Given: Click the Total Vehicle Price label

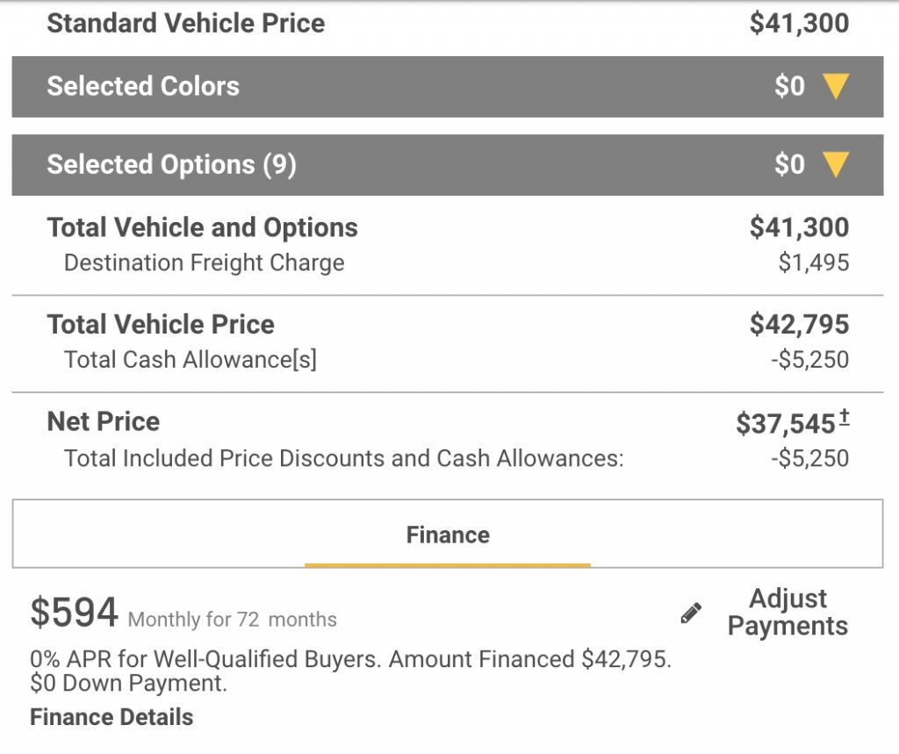Looking at the screenshot, I should tap(161, 325).
